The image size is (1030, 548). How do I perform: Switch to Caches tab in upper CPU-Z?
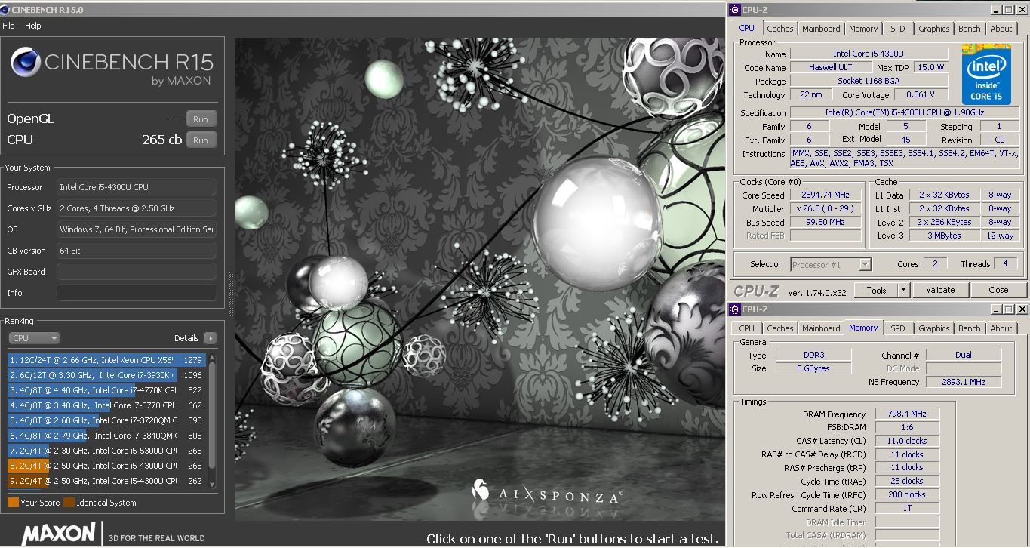(780, 29)
